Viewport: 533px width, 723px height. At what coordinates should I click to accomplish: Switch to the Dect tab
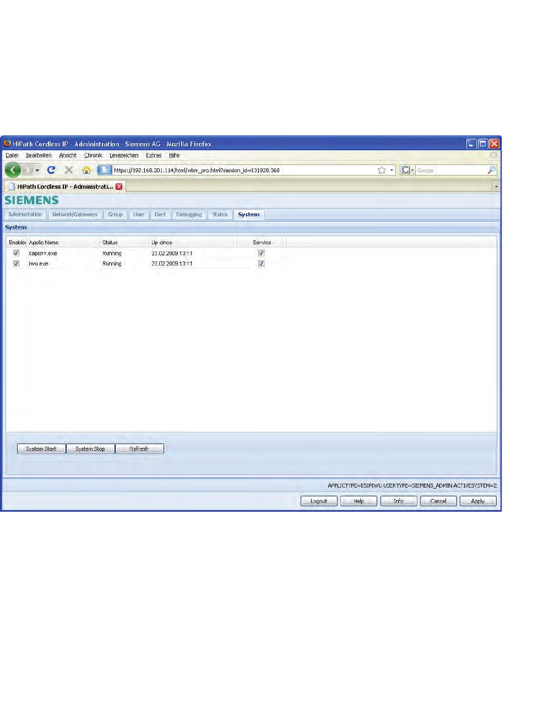tap(160, 215)
